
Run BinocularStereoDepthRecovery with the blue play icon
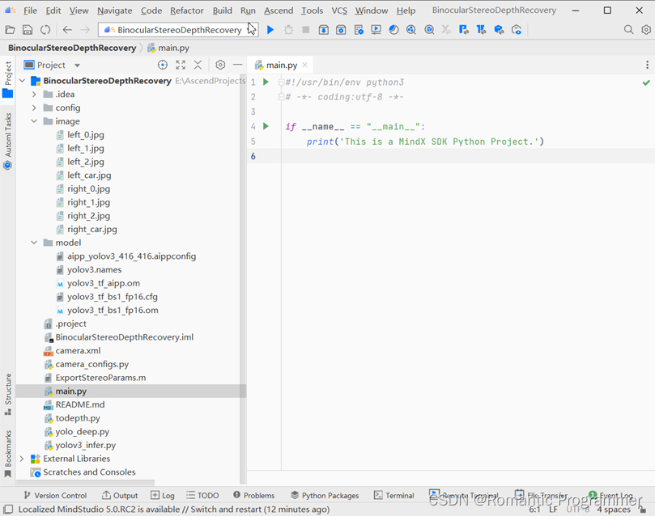pyautogui.click(x=270, y=30)
